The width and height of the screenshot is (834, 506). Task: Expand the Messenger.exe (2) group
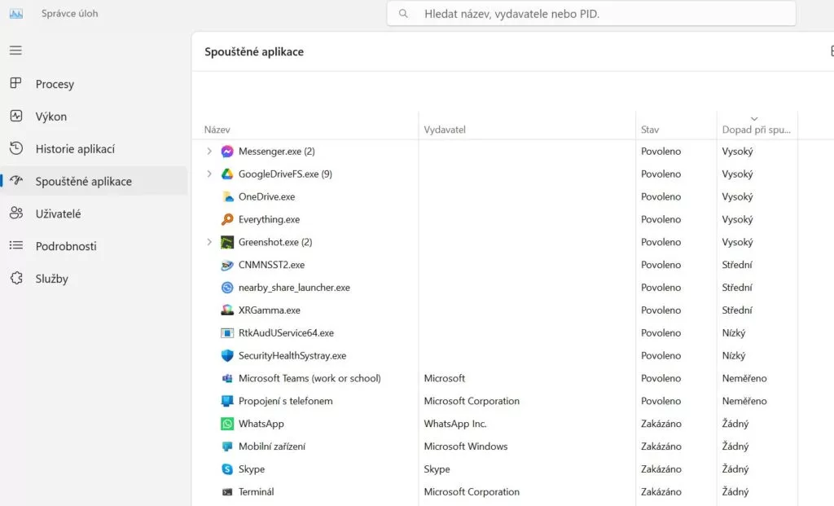click(209, 152)
